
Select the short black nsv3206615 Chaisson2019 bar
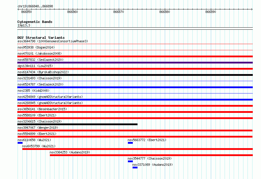[x=77, y=124]
